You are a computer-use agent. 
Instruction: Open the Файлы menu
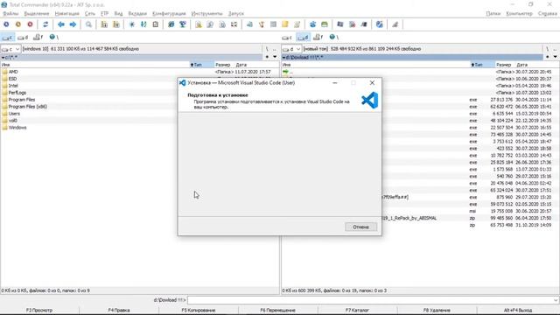click(10, 14)
